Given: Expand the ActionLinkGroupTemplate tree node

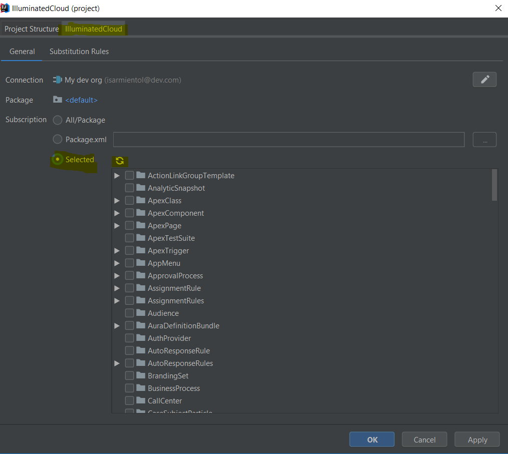Looking at the screenshot, I should 117,176.
